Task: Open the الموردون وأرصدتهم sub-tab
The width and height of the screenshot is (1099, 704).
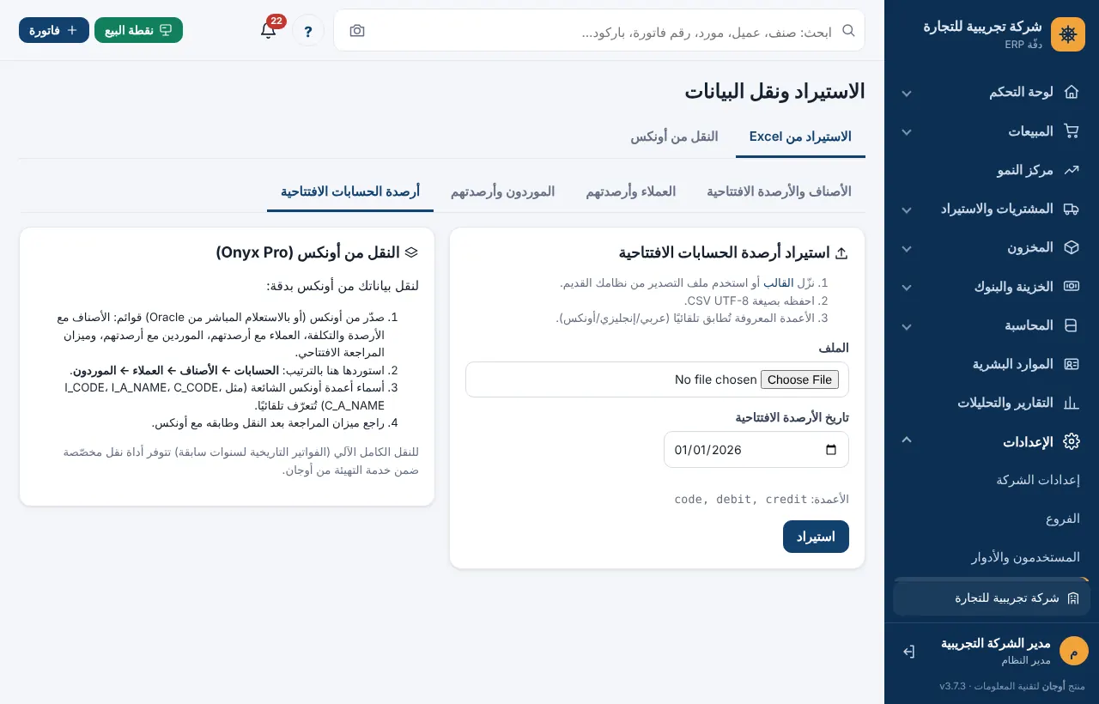Action: [x=503, y=191]
